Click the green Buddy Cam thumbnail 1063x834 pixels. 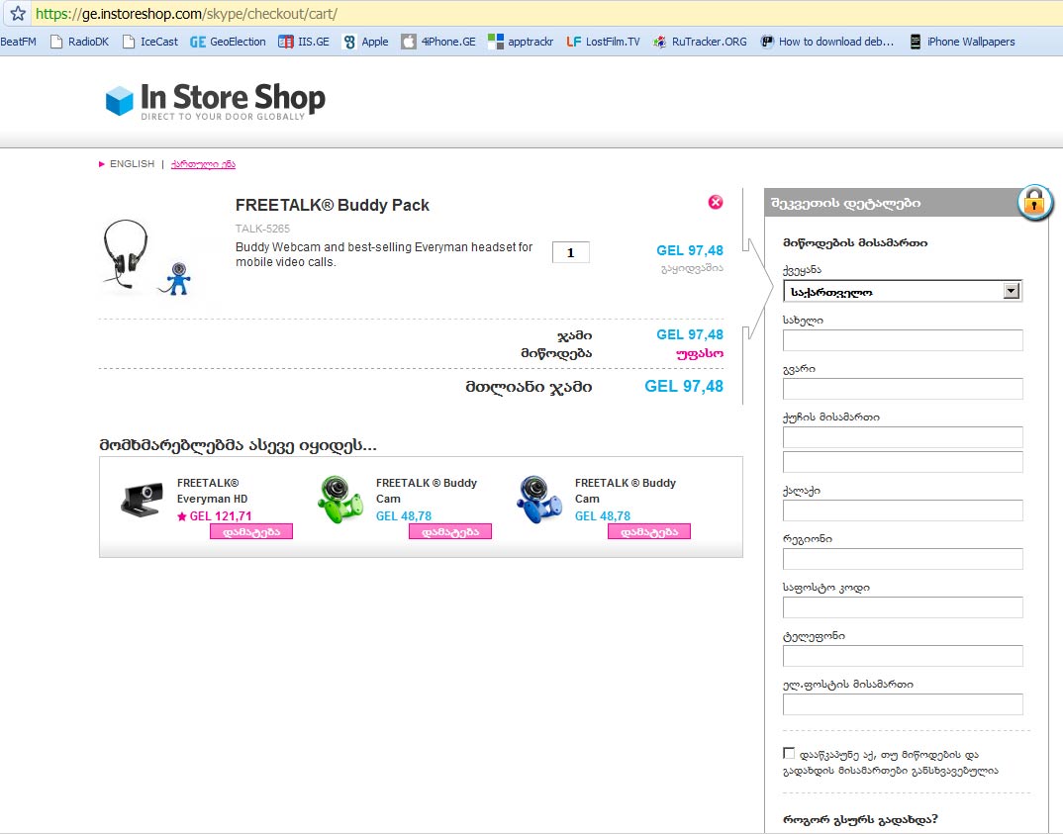click(x=340, y=500)
